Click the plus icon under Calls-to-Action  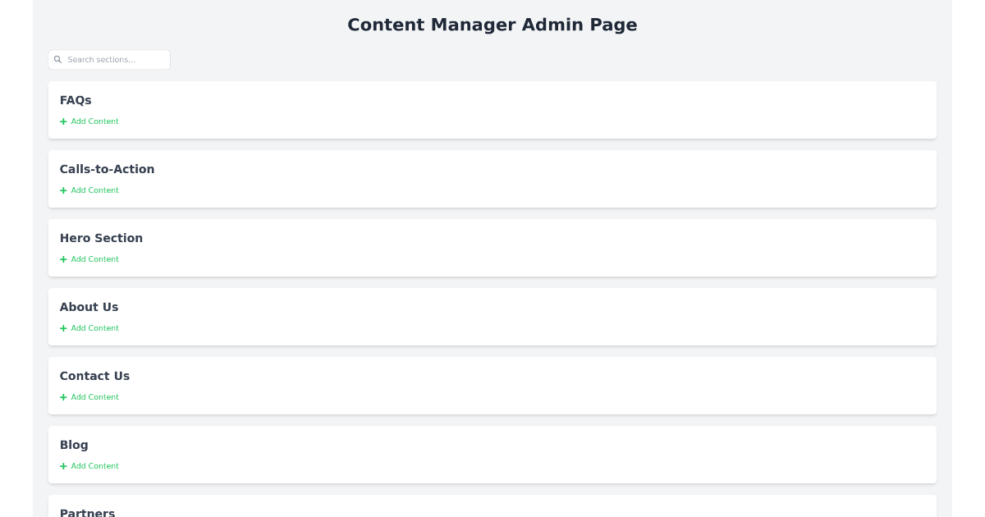(x=62, y=190)
